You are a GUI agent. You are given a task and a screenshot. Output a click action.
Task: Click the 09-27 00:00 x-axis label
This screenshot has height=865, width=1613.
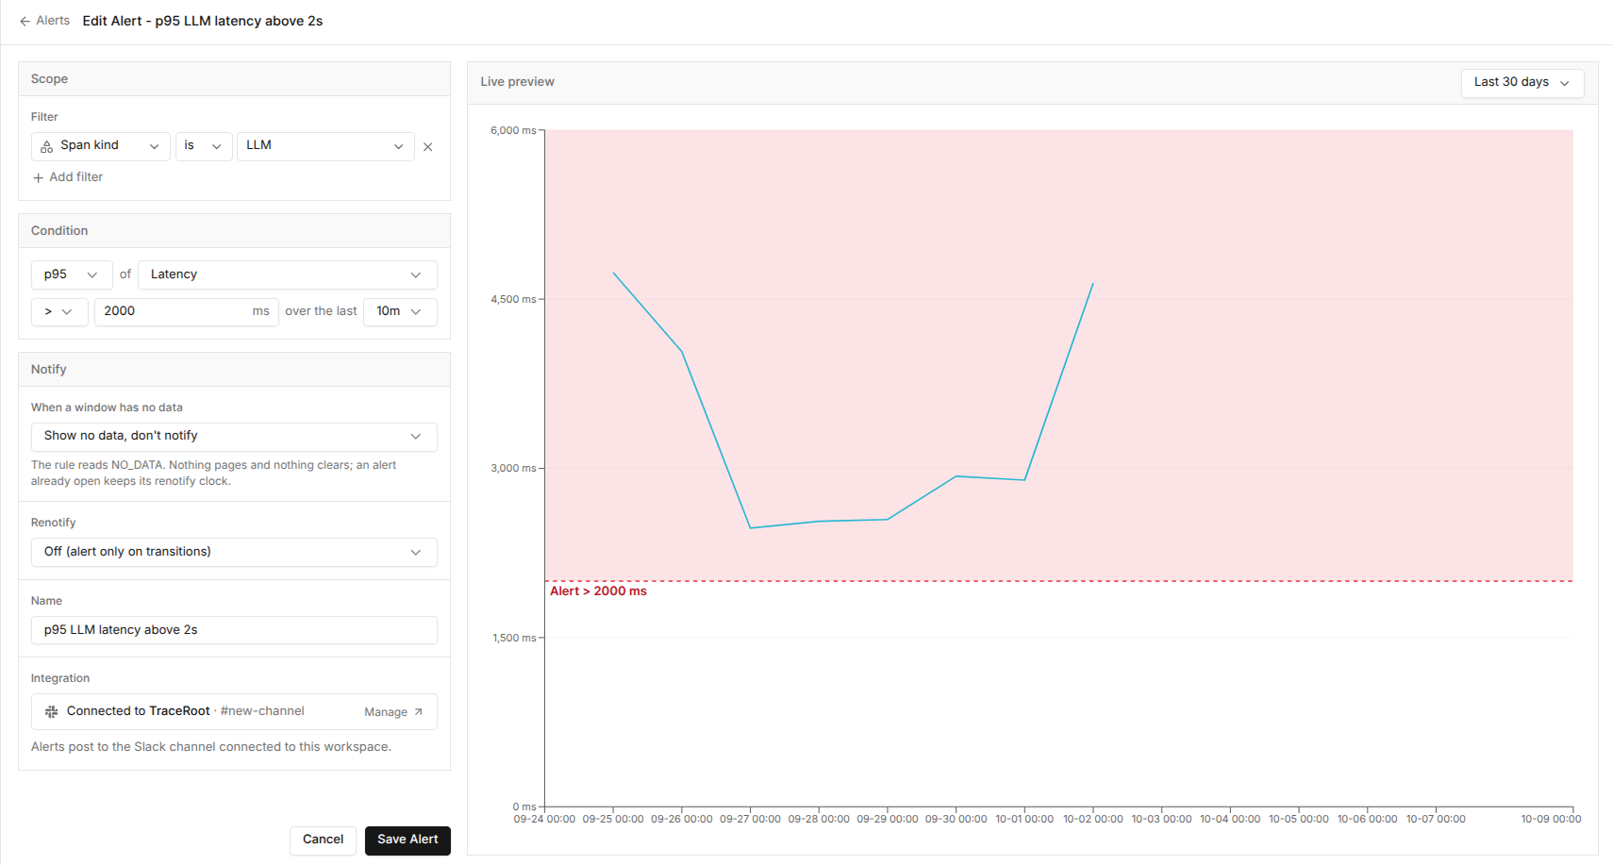pos(750,819)
